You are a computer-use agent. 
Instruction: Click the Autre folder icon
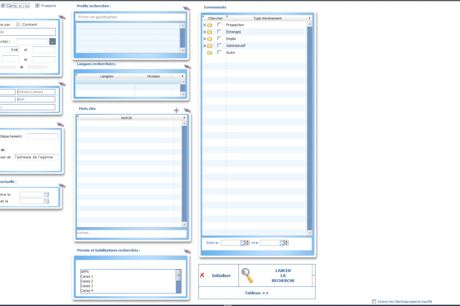pos(210,53)
